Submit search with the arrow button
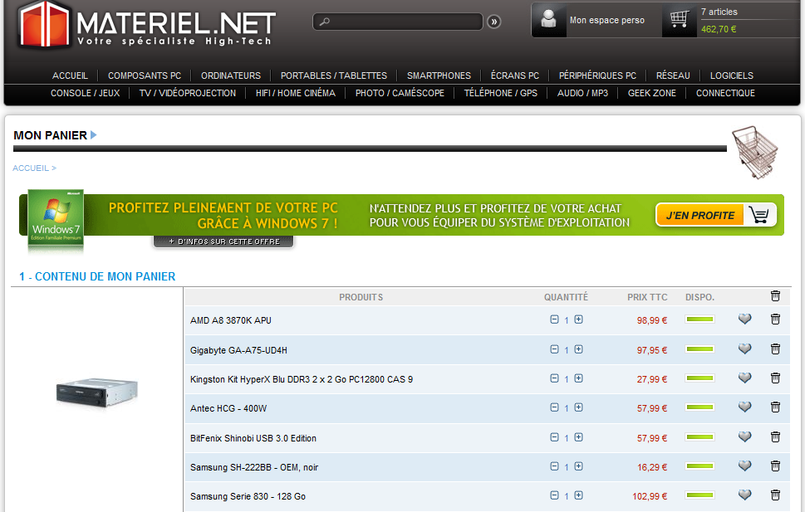Screen dimensions: 805x512 click(x=494, y=22)
